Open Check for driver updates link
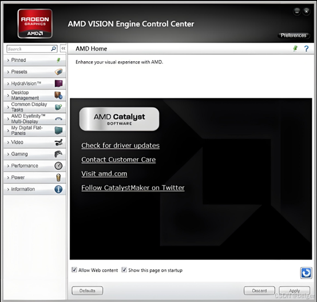Screen dimensions: 317x302 pos(121,145)
